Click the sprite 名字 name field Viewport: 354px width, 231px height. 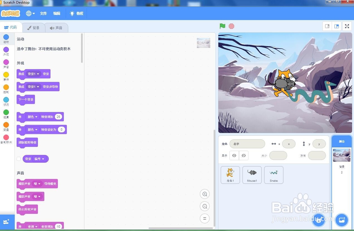[247, 144]
